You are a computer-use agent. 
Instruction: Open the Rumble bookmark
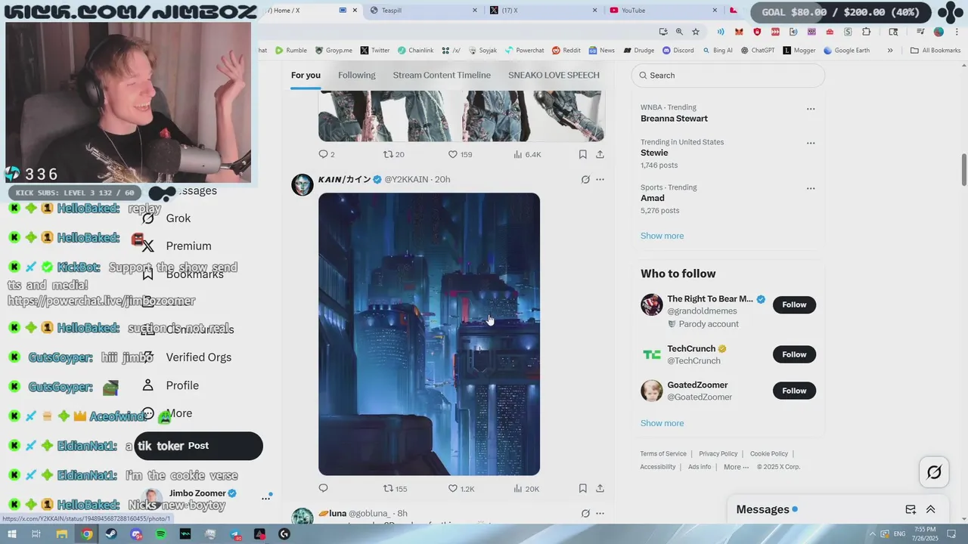(291, 51)
